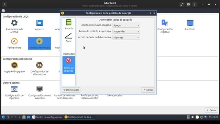
Task: Select Teclas de apagado section
Action: pyautogui.click(x=69, y=65)
